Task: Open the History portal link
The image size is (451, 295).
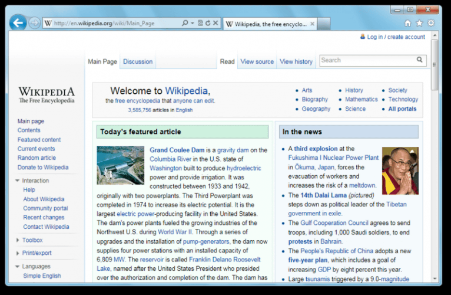Action: 354,90
